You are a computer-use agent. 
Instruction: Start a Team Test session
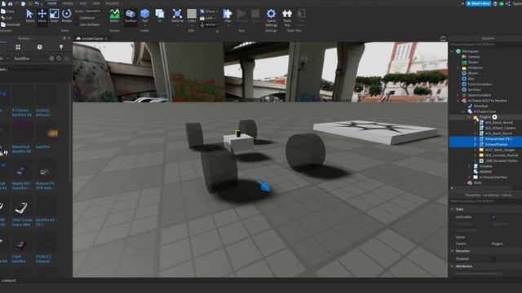point(287,17)
